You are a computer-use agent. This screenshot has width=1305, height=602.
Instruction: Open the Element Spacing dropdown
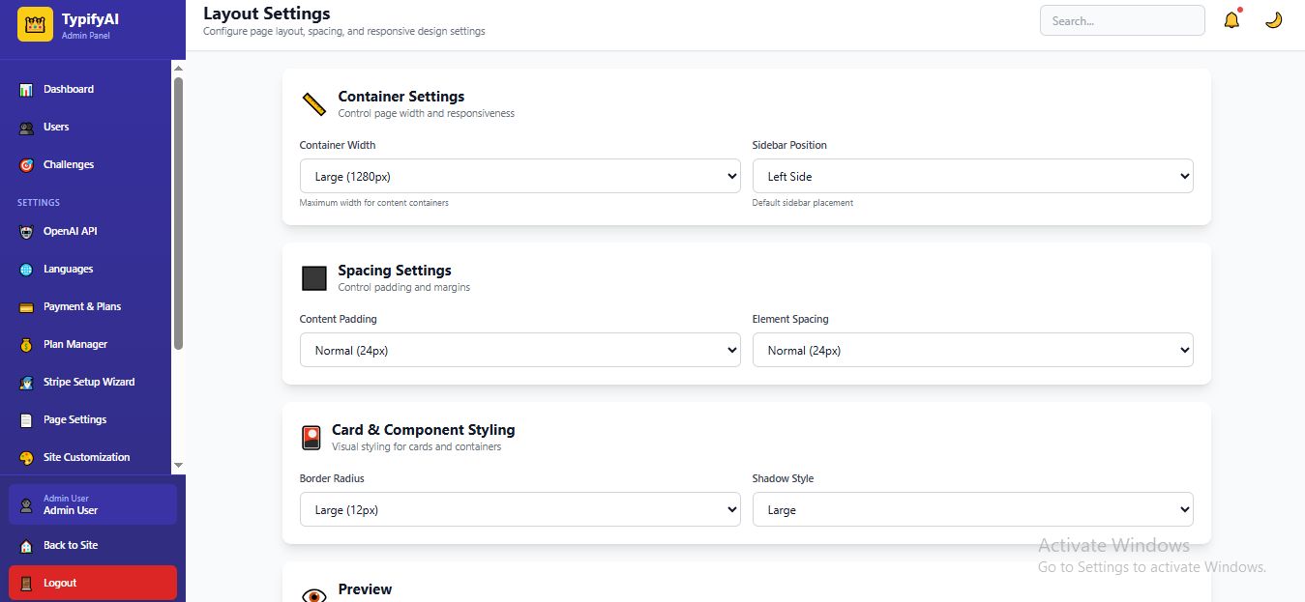[972, 351]
